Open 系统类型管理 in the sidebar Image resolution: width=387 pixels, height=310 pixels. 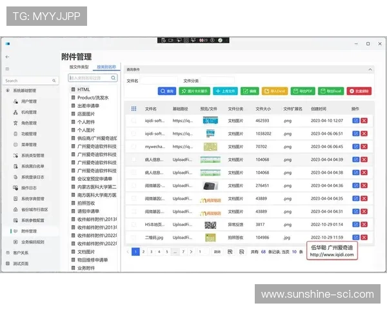(x=33, y=156)
